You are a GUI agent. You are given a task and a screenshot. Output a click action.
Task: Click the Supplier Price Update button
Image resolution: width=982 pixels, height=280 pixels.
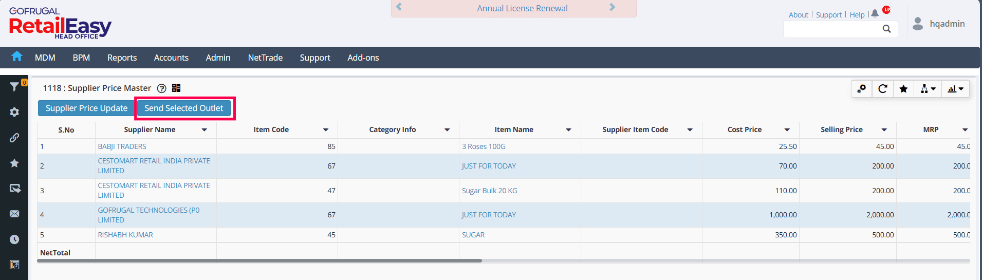point(86,108)
